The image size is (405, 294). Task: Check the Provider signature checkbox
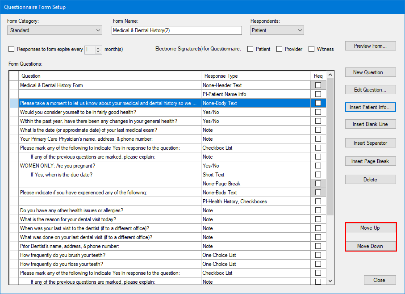click(280, 49)
